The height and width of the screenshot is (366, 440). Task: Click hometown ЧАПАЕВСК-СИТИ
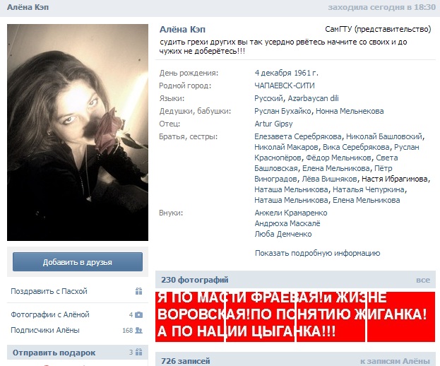click(x=285, y=85)
